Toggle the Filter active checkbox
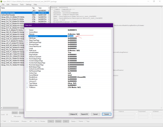 tap(12, 116)
